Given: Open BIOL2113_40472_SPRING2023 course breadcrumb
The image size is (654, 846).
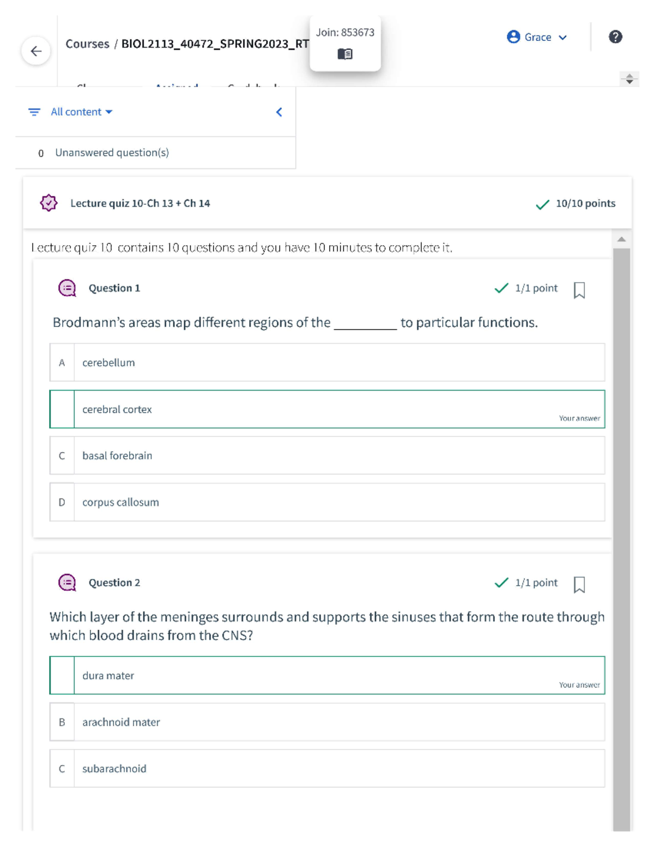Looking at the screenshot, I should coord(215,44).
